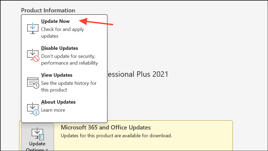Viewport: 268px width, 151px height.
Task: Click 'Check for and apply updates' description
Action: click(62, 33)
